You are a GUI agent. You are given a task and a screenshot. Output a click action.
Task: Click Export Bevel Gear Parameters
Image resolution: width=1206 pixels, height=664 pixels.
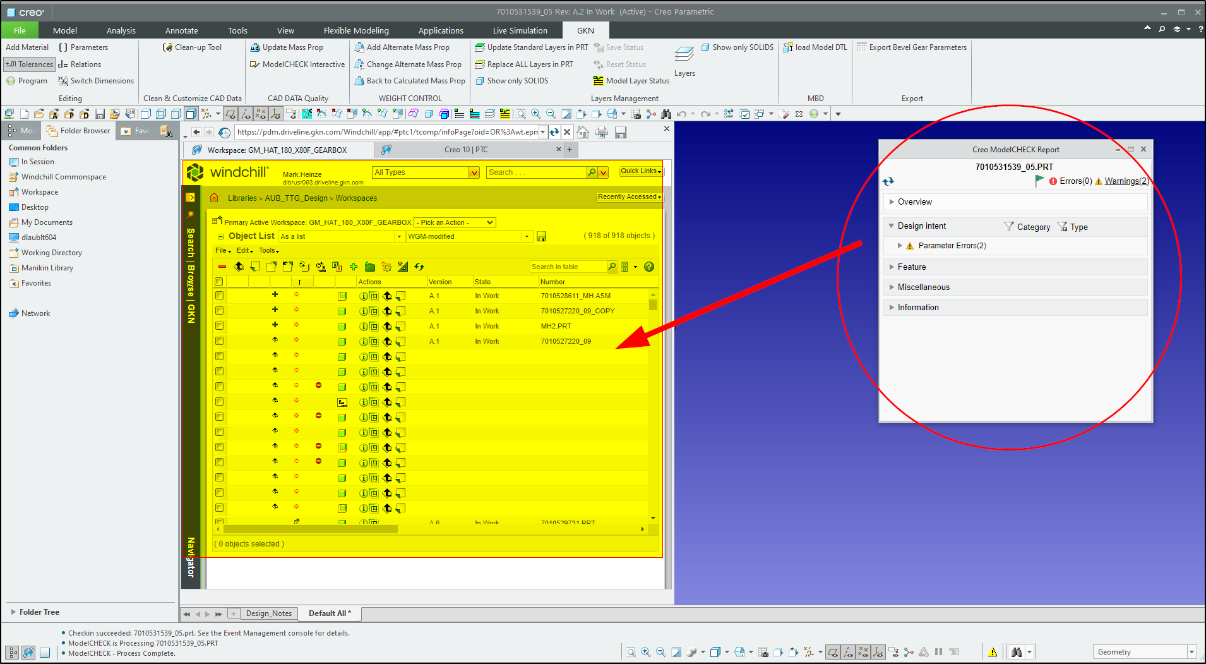pos(912,47)
